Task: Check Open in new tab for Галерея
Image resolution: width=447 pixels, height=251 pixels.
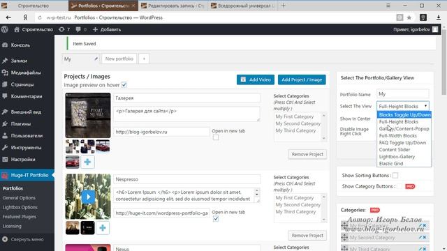Action: click(216, 137)
